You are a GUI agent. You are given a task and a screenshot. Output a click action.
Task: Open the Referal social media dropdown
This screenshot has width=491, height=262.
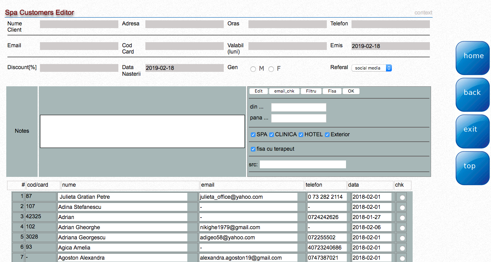(x=371, y=68)
